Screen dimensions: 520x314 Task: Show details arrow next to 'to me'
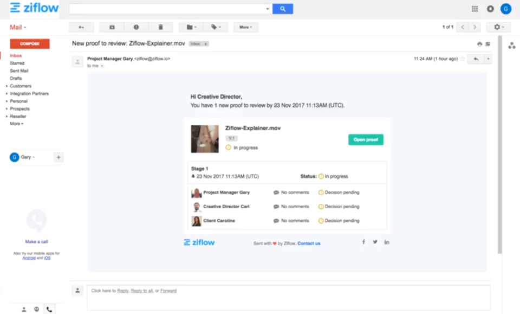point(102,66)
